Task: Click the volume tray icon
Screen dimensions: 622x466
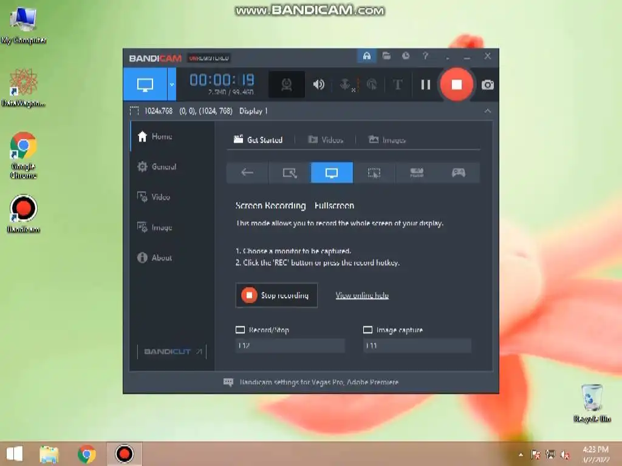Action: [565, 454]
